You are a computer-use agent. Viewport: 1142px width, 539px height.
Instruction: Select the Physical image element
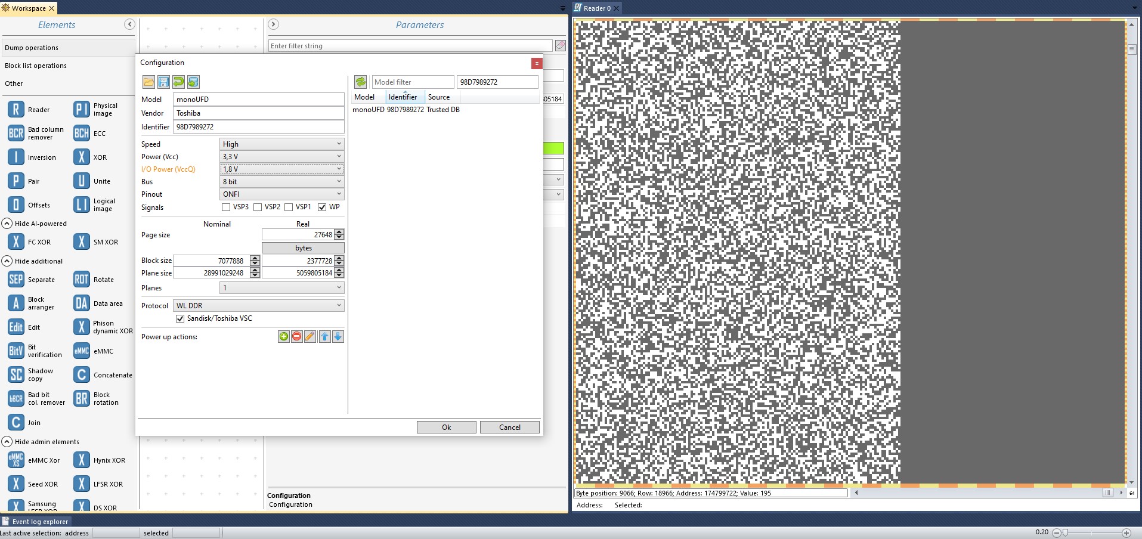click(x=96, y=110)
